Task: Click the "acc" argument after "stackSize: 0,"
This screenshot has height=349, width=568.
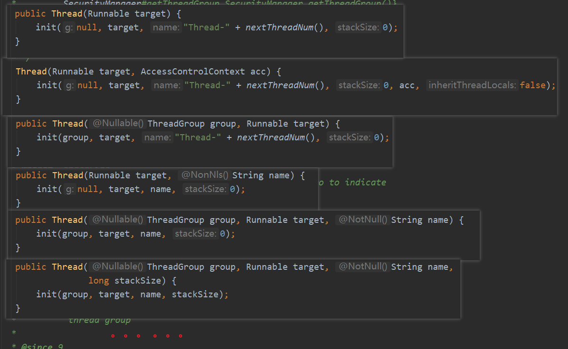Action: pos(407,85)
